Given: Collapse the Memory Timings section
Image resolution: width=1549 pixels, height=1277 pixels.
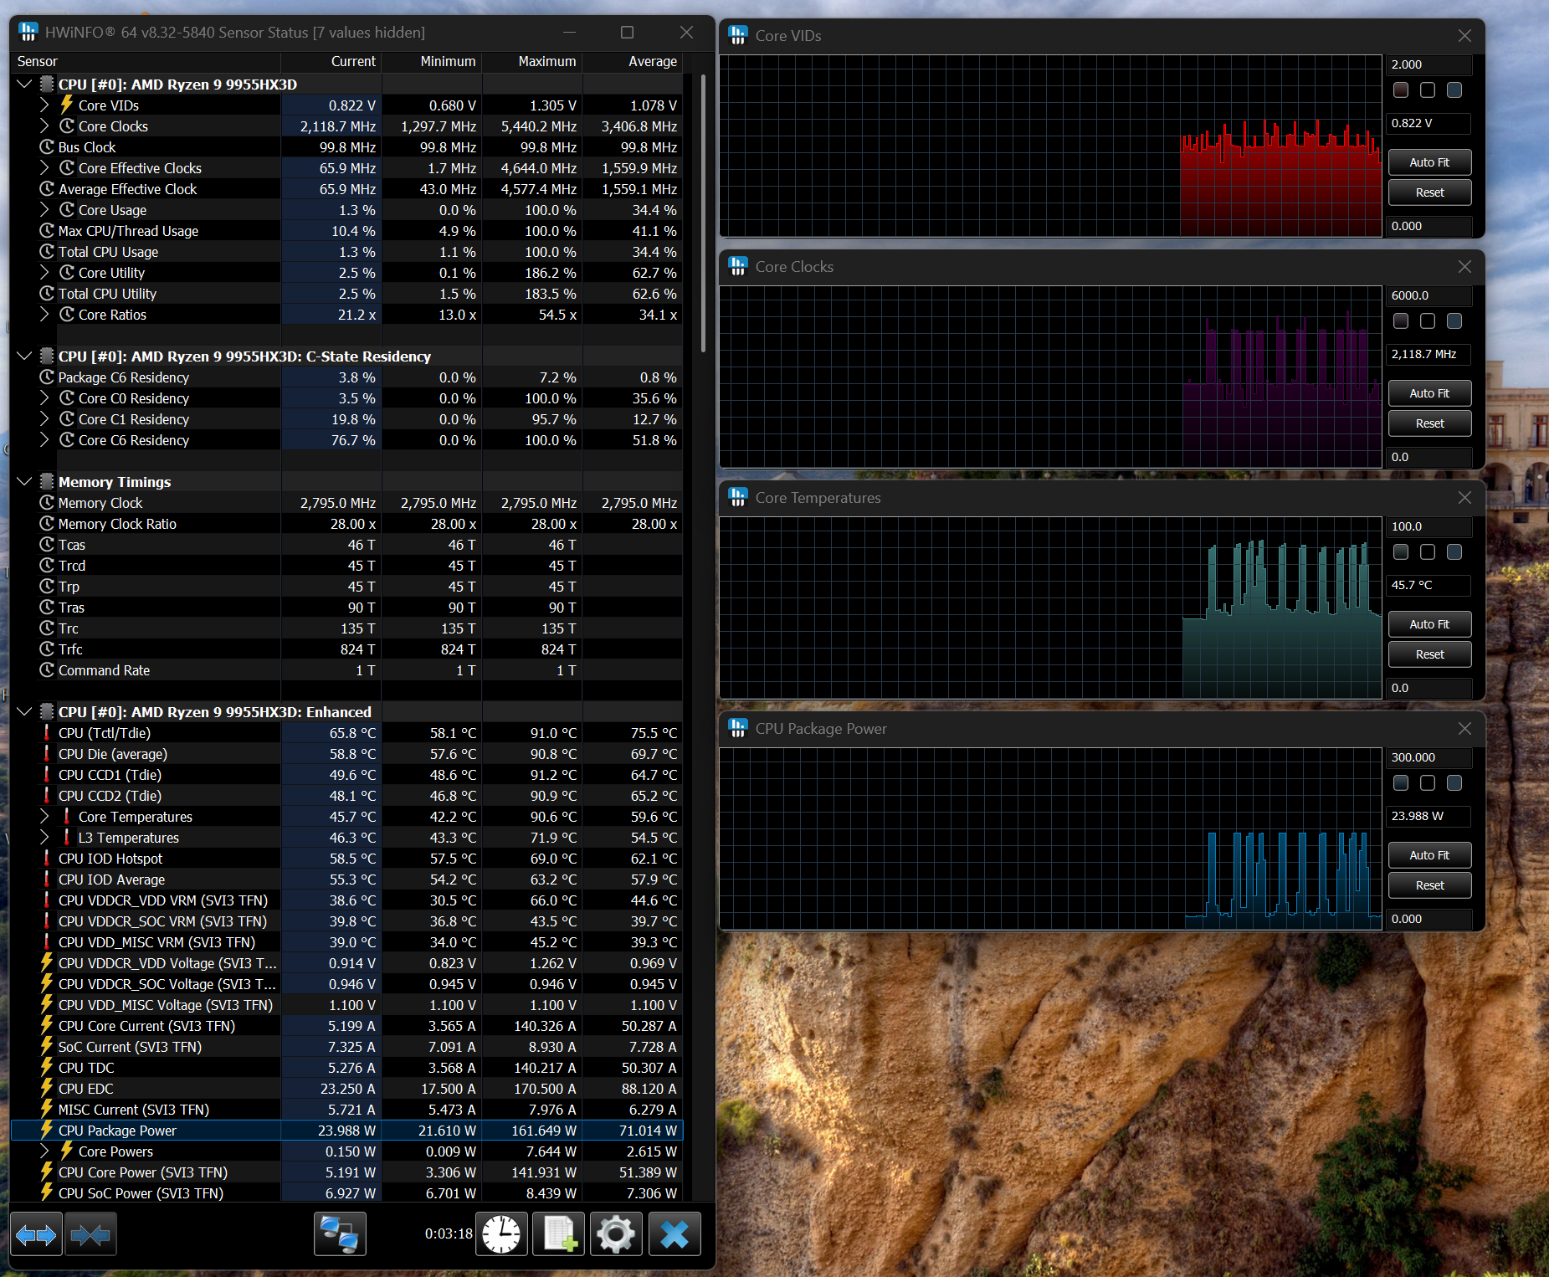Looking at the screenshot, I should 24,482.
